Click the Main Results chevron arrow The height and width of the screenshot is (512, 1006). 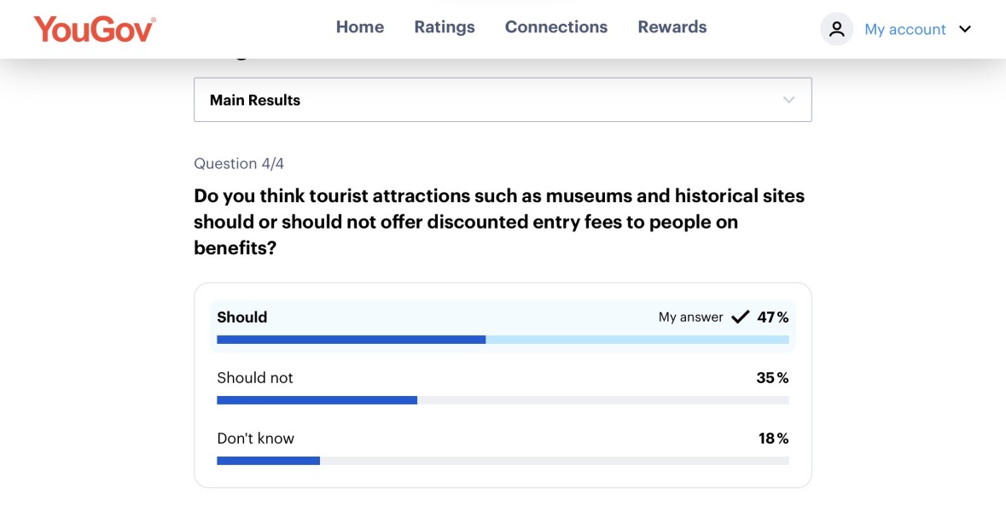pos(788,100)
